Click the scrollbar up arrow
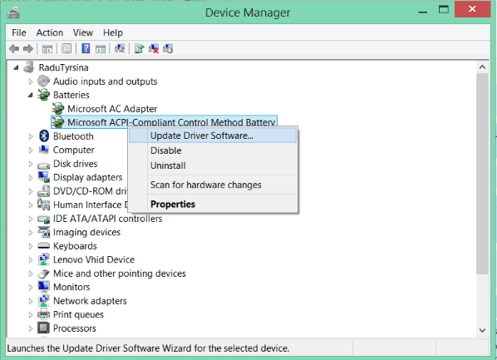 482,67
